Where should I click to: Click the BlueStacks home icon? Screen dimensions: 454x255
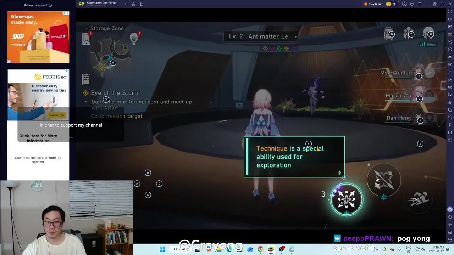point(134,4)
